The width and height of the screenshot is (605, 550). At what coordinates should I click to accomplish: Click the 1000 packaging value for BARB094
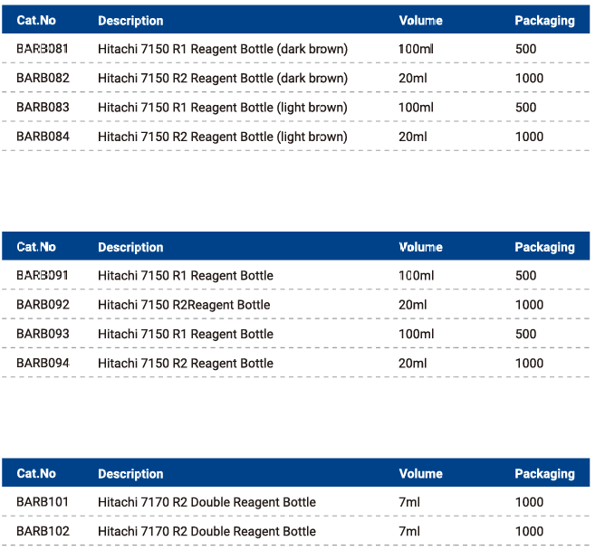[x=529, y=363]
